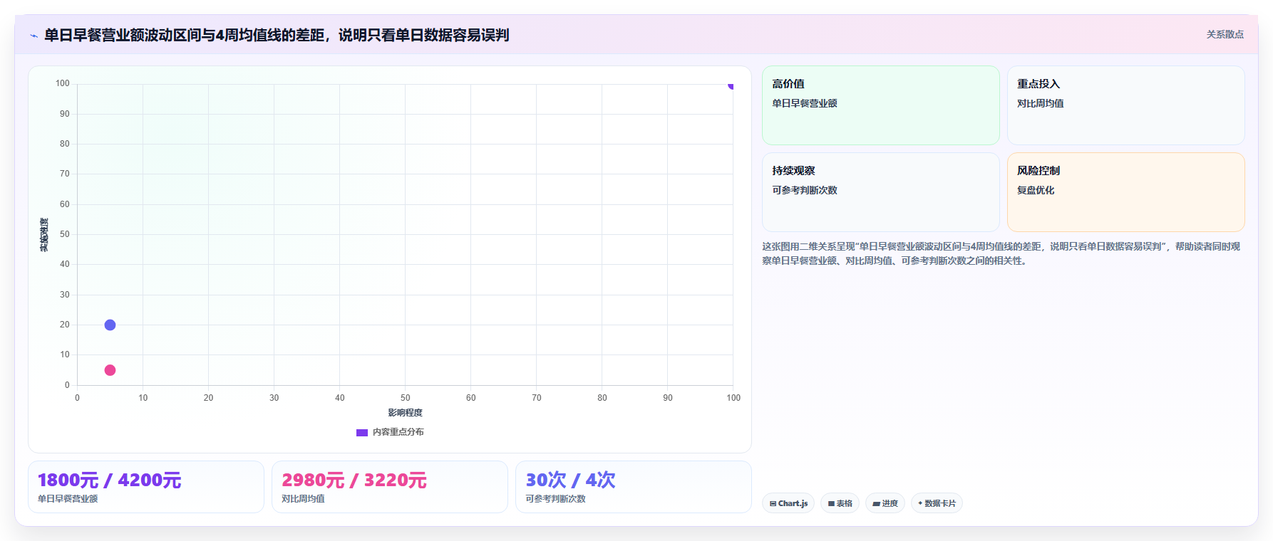Click the 单日早餐营业额 label under 1800元
The image size is (1273, 541).
(x=68, y=499)
